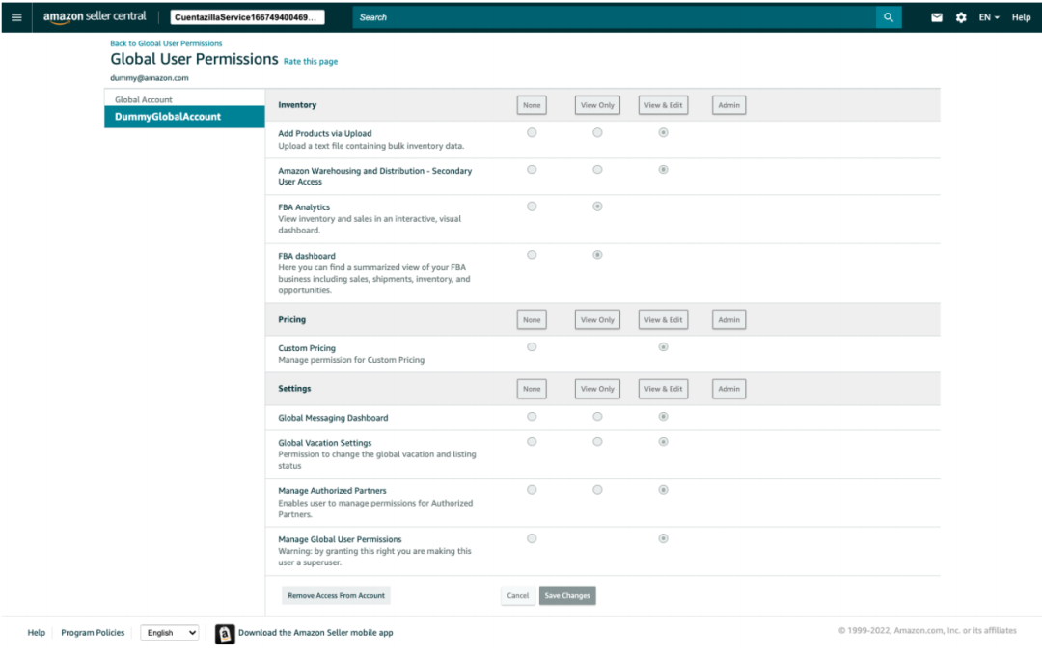Screen dimensions: 1042x658
Task: Open the hamburger navigation menu
Action: point(16,17)
